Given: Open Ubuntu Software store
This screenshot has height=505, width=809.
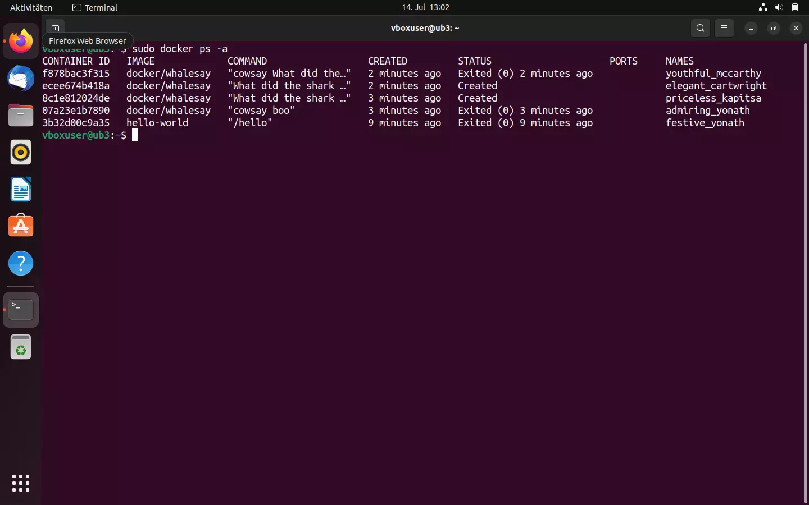Looking at the screenshot, I should (x=21, y=227).
